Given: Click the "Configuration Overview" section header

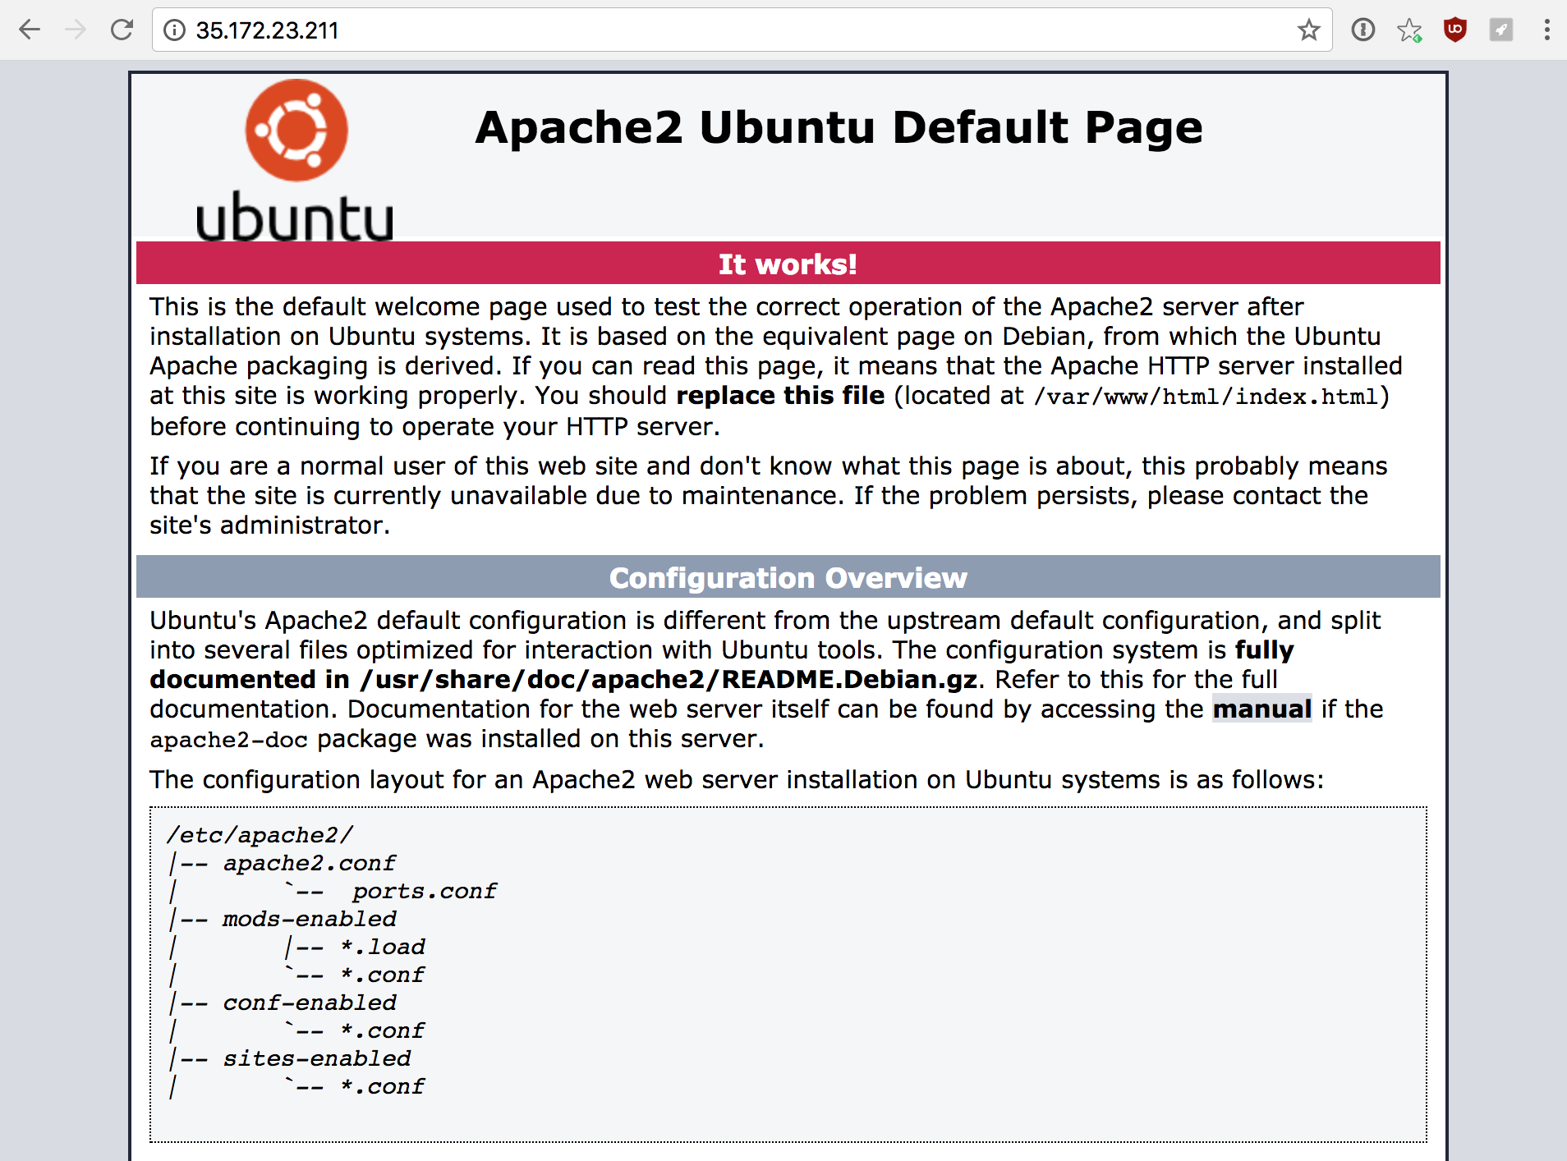Looking at the screenshot, I should pyautogui.click(x=788, y=577).
